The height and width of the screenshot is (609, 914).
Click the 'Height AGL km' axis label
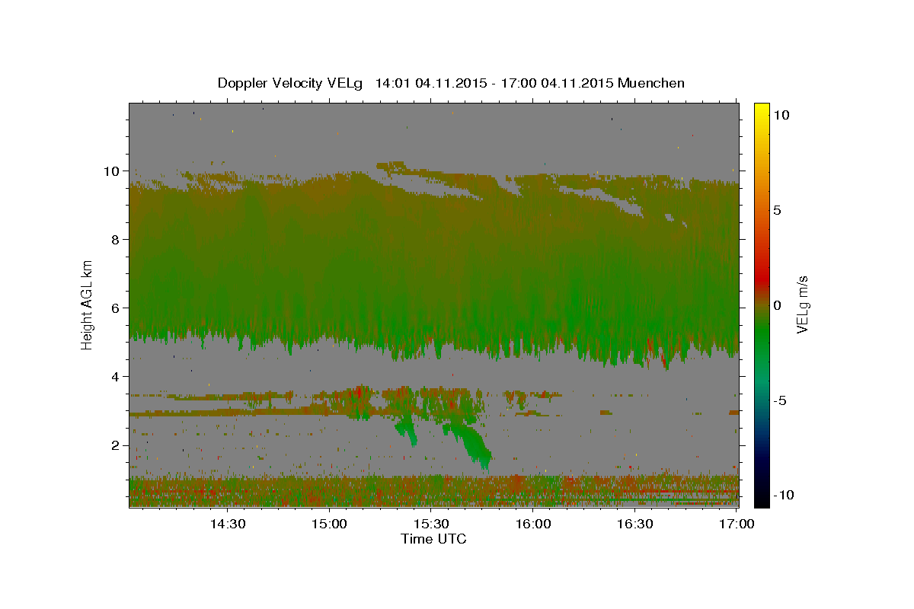[x=88, y=304]
